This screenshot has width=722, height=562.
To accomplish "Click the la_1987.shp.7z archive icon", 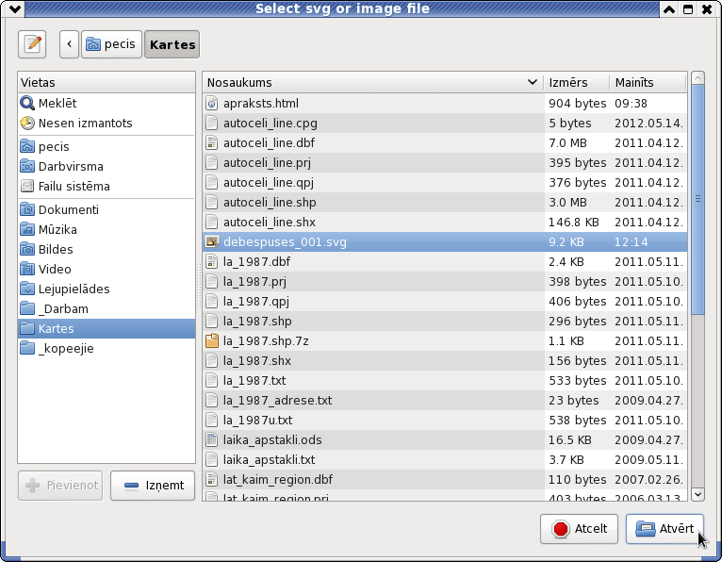I will tap(211, 341).
